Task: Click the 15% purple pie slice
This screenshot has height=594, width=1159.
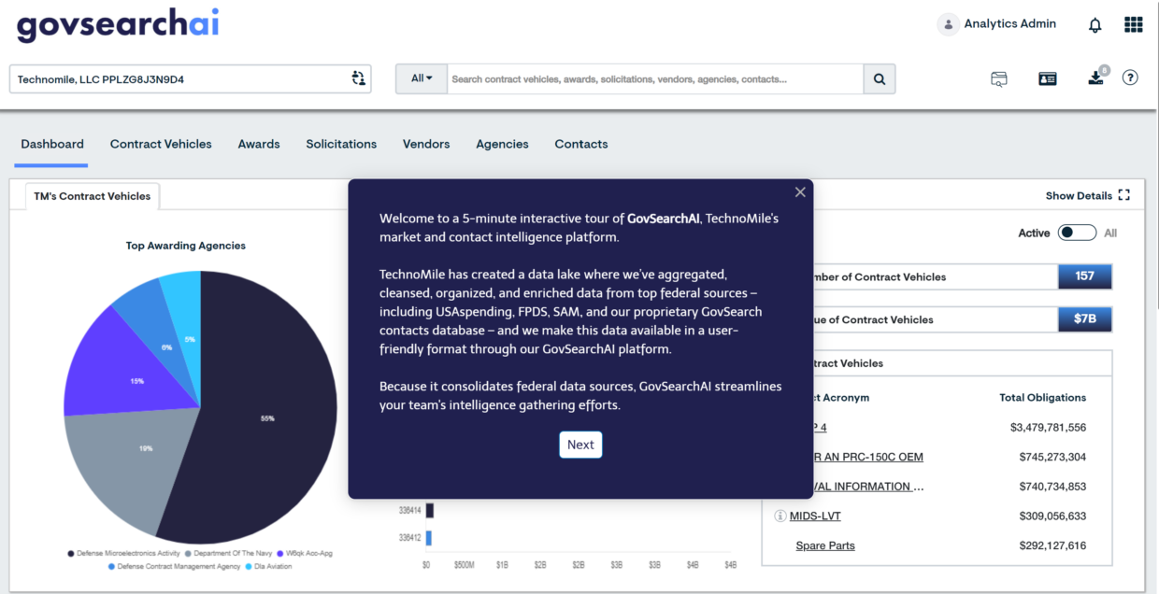Action: (x=126, y=369)
